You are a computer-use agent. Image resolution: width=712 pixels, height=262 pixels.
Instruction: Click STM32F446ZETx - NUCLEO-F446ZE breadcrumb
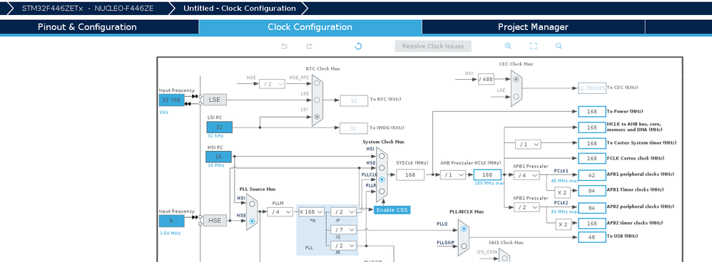[87, 8]
